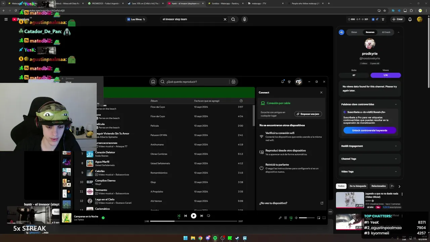Viewport: 430px width, 242px height.
Task: Seek on the song progress bar
Action: click(x=193, y=221)
